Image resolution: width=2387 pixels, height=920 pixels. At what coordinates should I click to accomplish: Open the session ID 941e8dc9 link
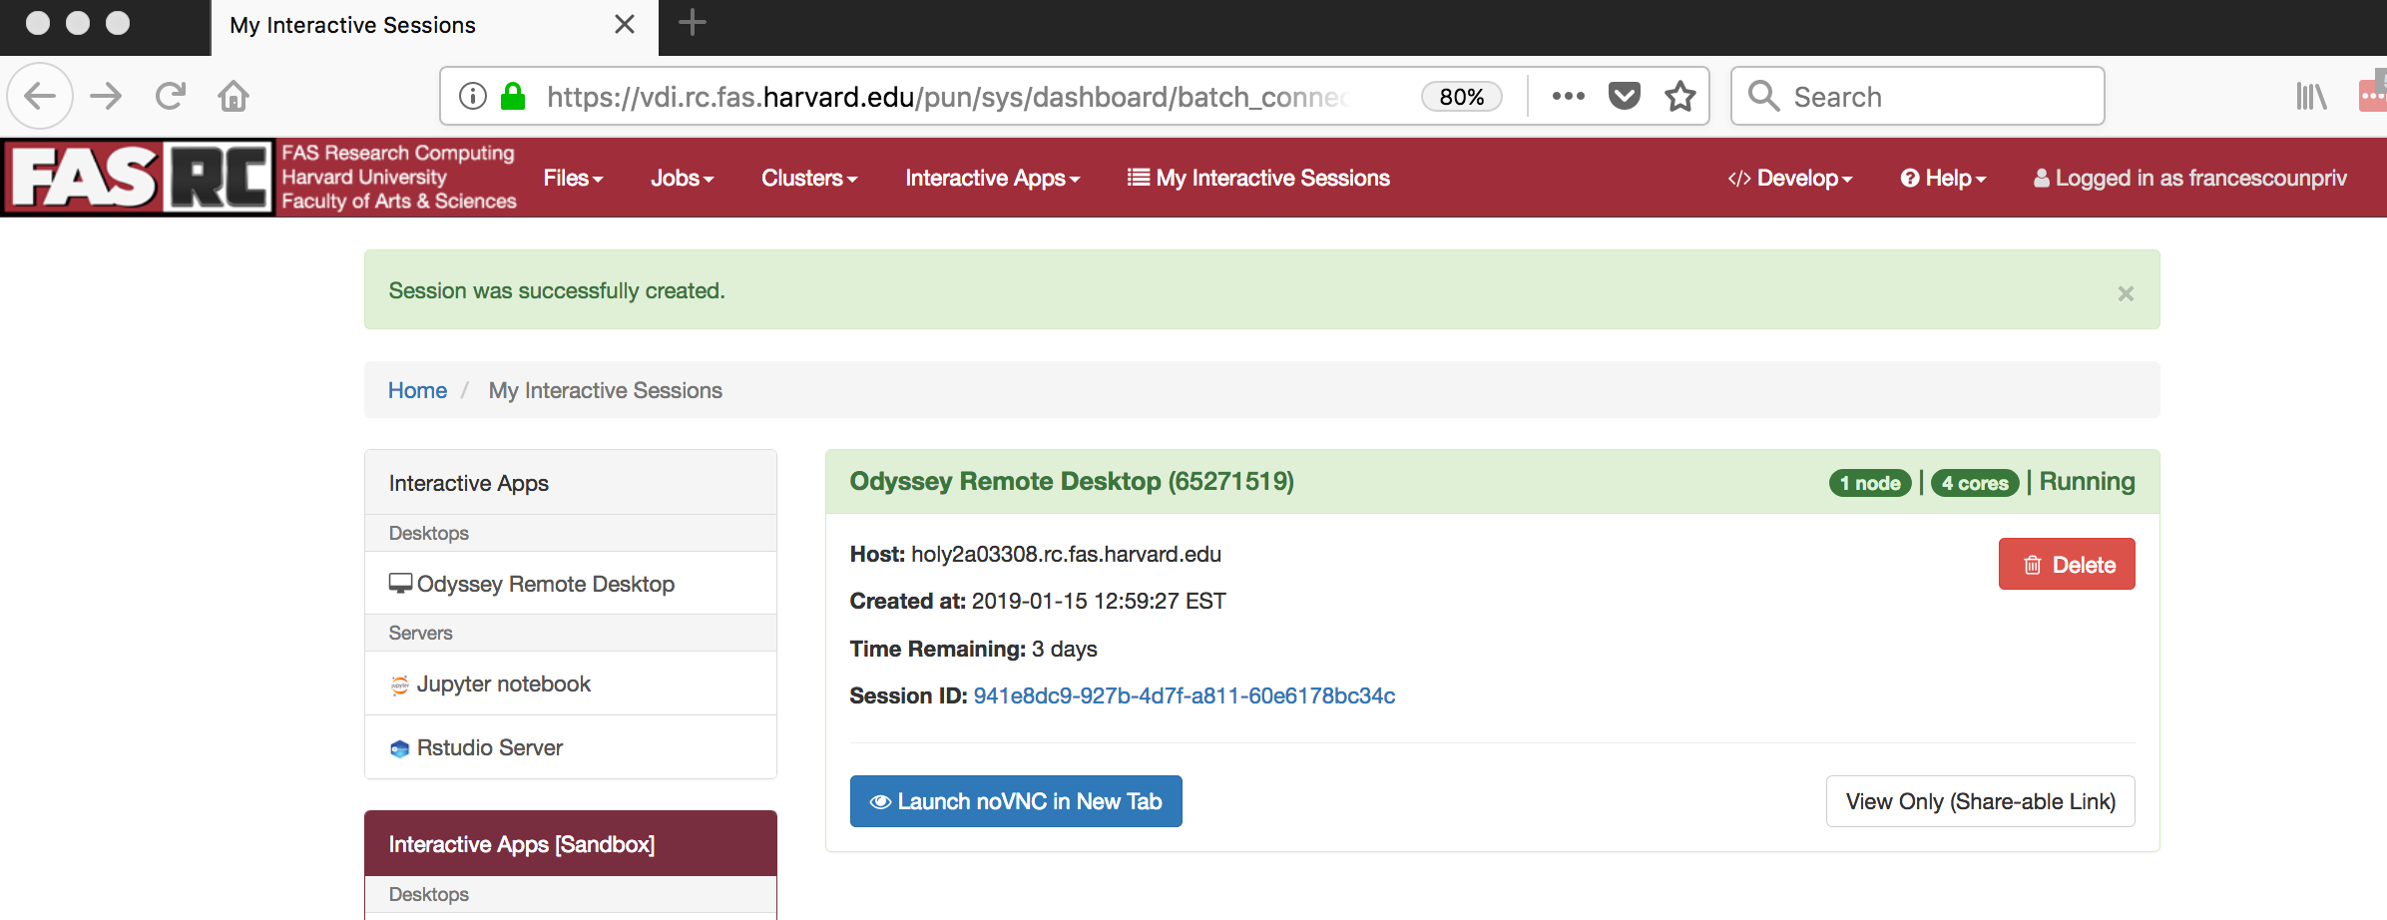(x=1185, y=695)
